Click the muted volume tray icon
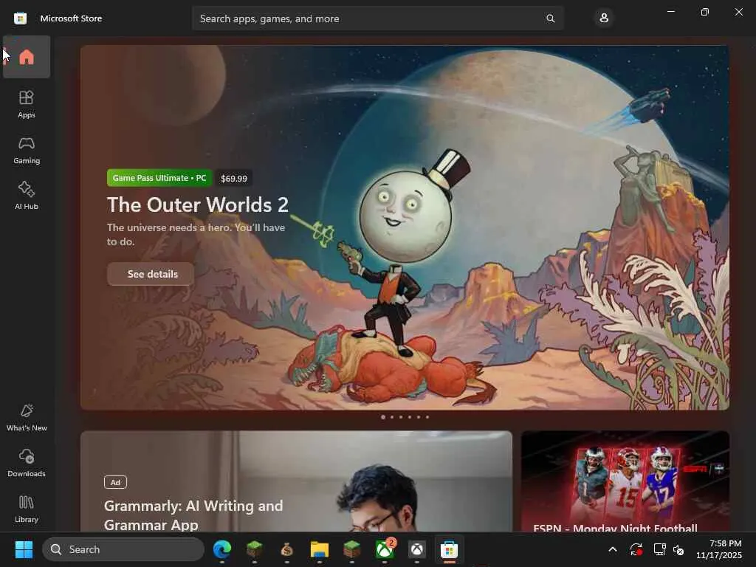This screenshot has height=567, width=756. [x=678, y=549]
